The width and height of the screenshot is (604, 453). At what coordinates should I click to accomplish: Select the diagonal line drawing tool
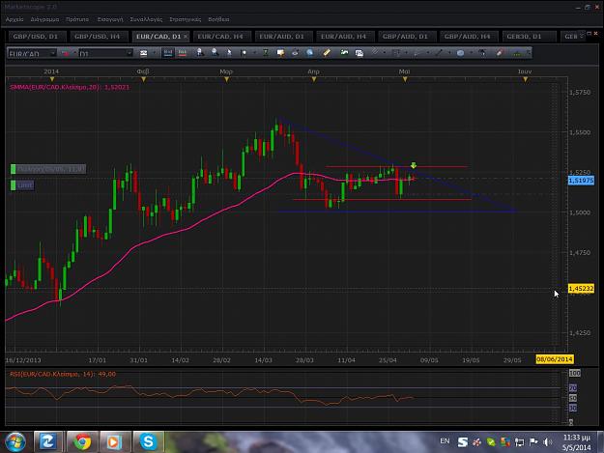pos(439,53)
